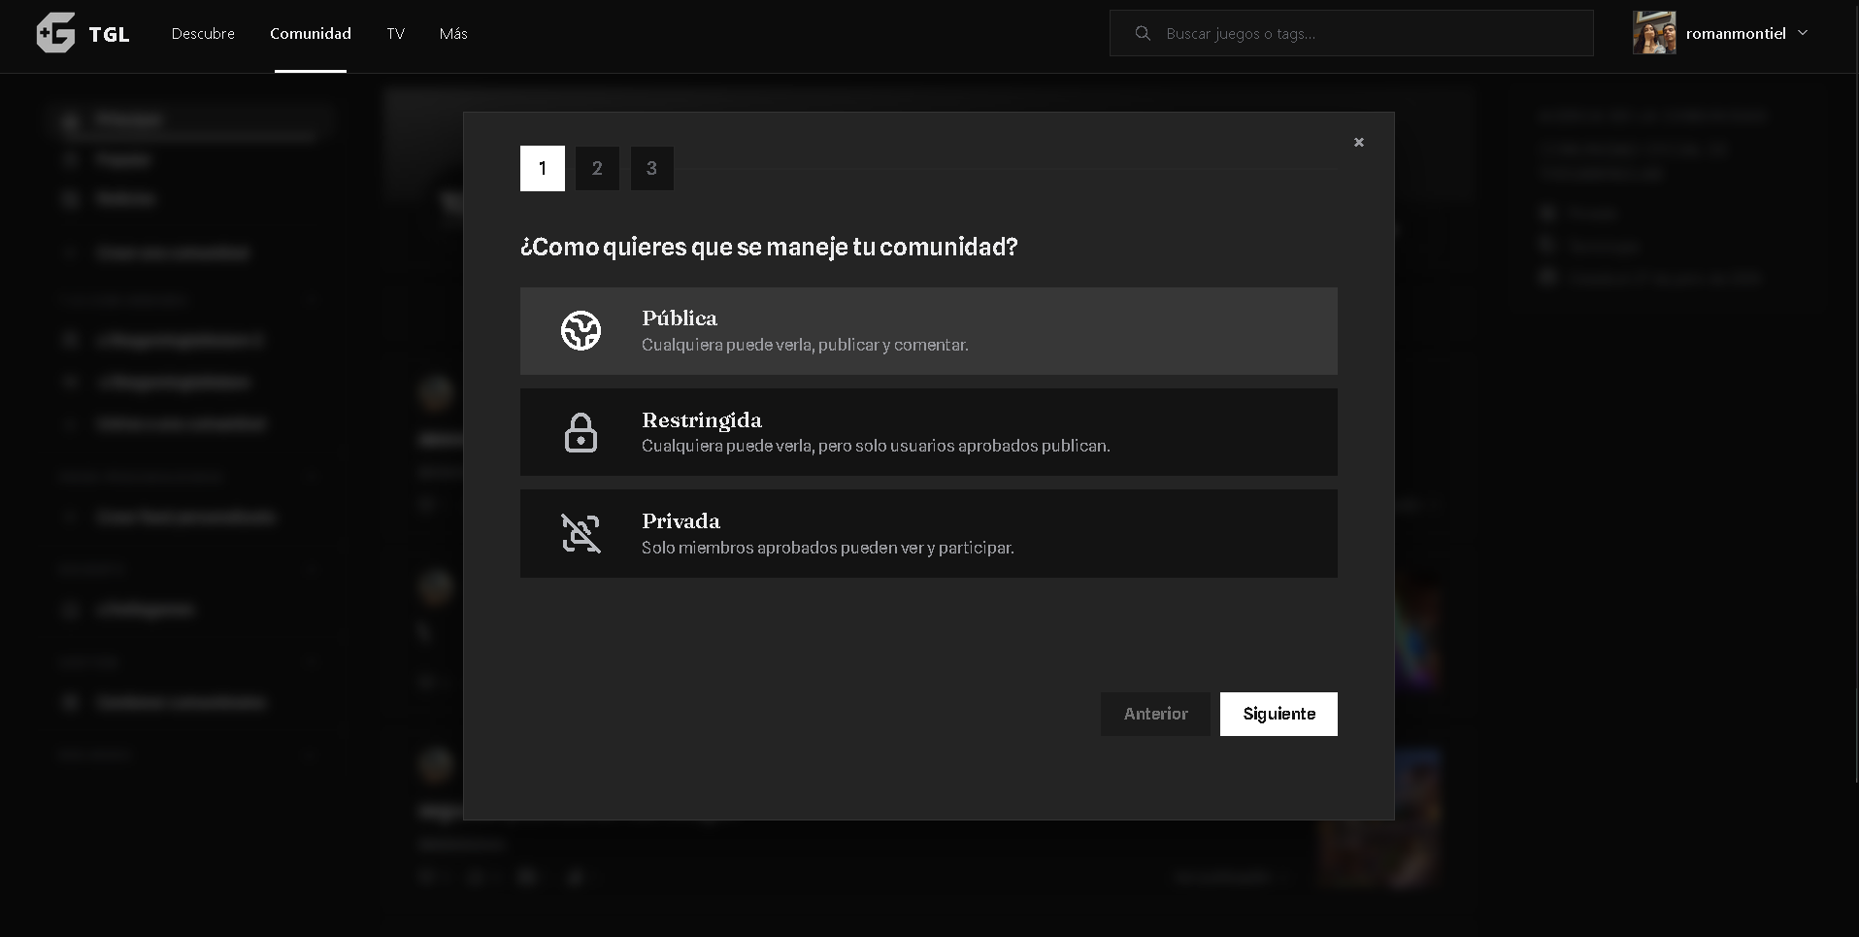Jump to step 2 of the wizard
Image resolution: width=1859 pixels, height=937 pixels.
click(597, 168)
